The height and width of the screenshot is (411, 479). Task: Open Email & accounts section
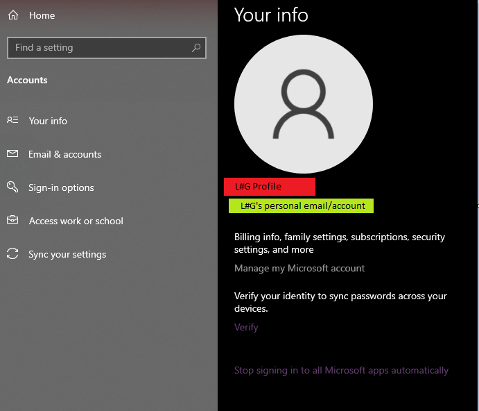[x=64, y=154]
